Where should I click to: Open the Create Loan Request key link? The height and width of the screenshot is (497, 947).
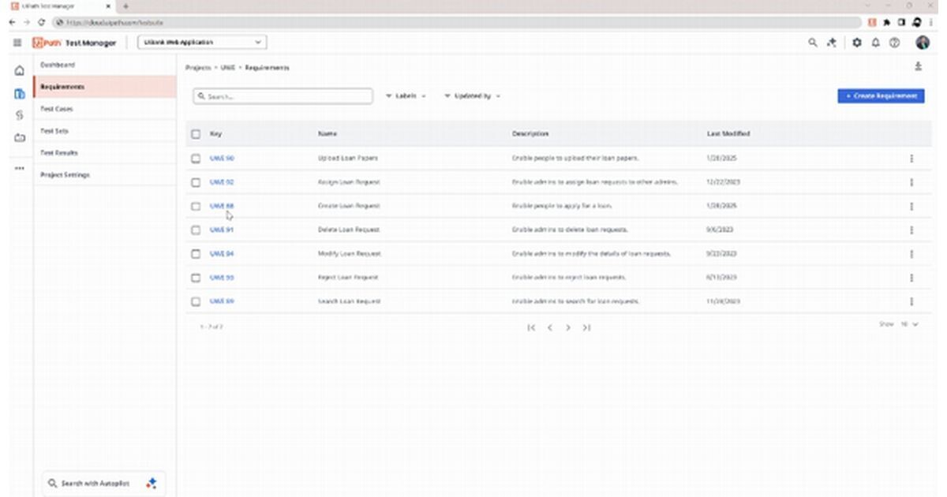[x=222, y=206]
